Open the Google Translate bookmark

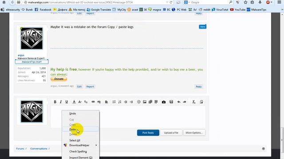[x=99, y=10]
